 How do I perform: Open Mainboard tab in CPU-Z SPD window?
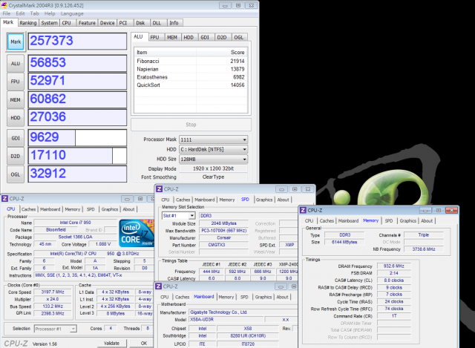tap(205, 200)
